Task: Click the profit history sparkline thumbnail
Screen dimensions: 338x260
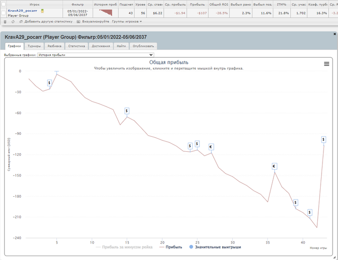Action: point(106,13)
